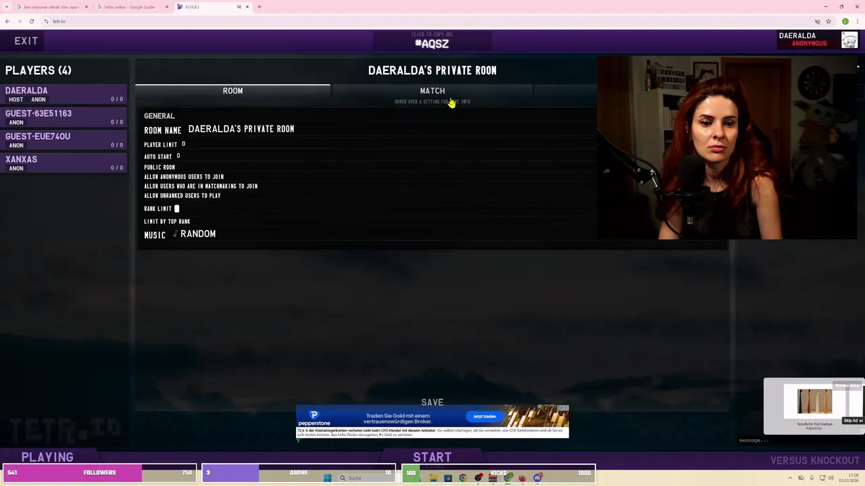
Task: Select player XANXAS in the list
Action: click(x=64, y=163)
